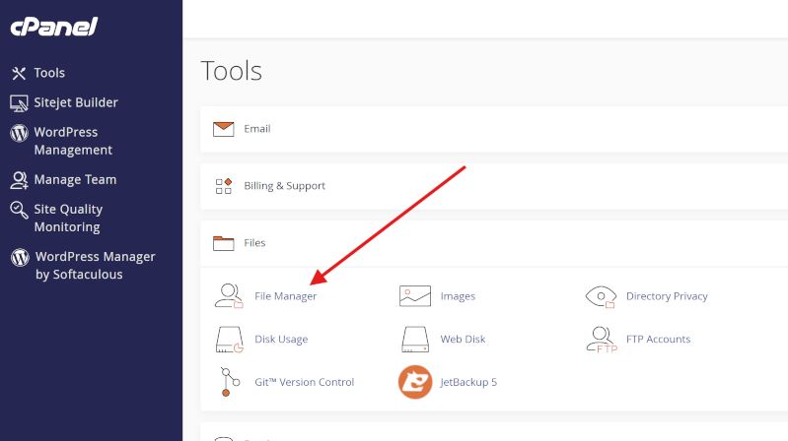
Task: Open Tools from the sidebar
Action: [x=49, y=73]
